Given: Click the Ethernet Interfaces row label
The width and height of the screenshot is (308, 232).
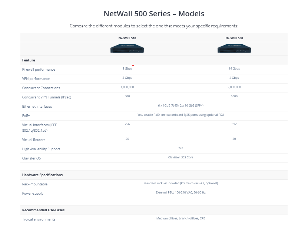Looking at the screenshot, I should pos(37,107).
